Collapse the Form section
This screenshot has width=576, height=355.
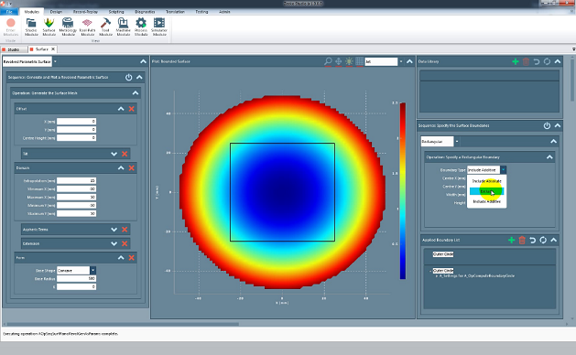pyautogui.click(x=121, y=258)
